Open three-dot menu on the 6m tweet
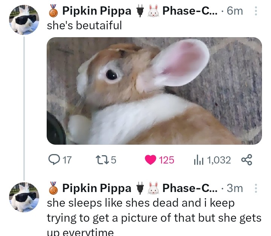This screenshot has width=271, height=236. [256, 11]
